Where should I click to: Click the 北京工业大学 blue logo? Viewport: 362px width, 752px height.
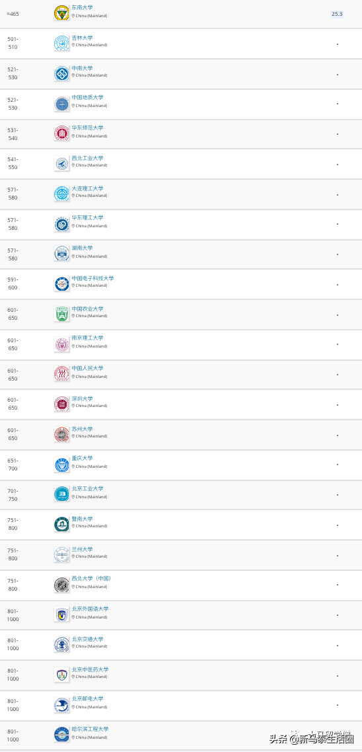click(61, 494)
